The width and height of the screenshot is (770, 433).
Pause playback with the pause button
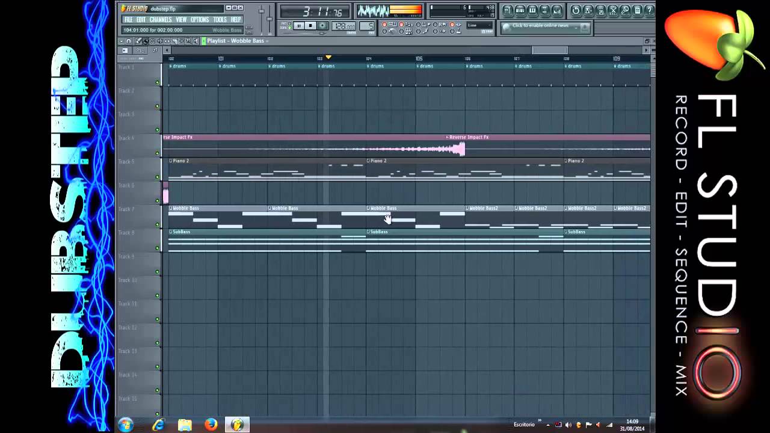pyautogui.click(x=299, y=26)
